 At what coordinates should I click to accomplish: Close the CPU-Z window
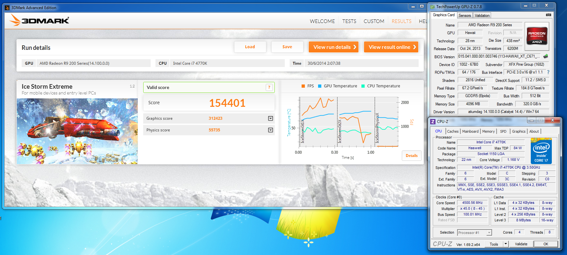coord(552,120)
